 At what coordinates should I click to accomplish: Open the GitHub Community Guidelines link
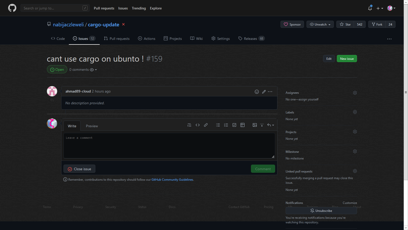click(172, 180)
